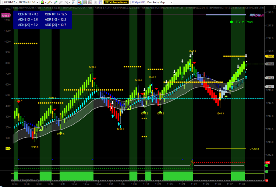Viewport: 276px width, 187px height.
Task: Open the data series bars icon
Action: pyautogui.click(x=85, y=2)
